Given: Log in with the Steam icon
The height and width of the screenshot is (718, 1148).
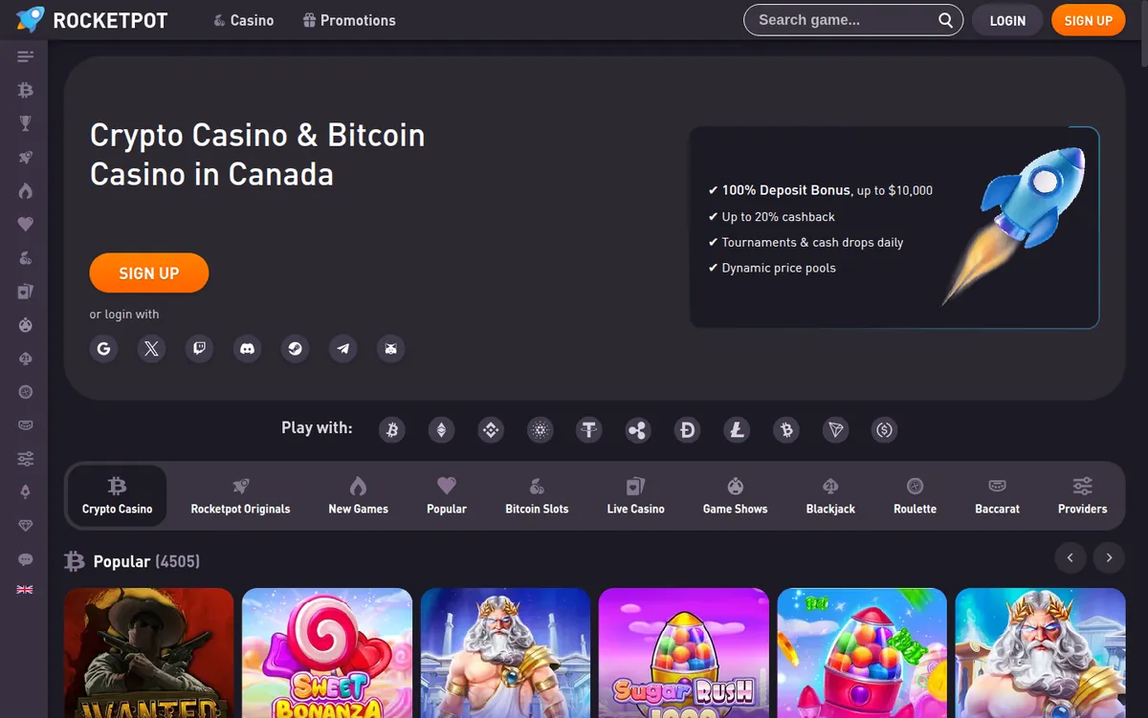Looking at the screenshot, I should [295, 349].
